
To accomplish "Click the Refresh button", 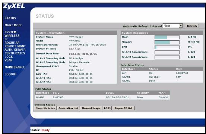I will point(192,26).
